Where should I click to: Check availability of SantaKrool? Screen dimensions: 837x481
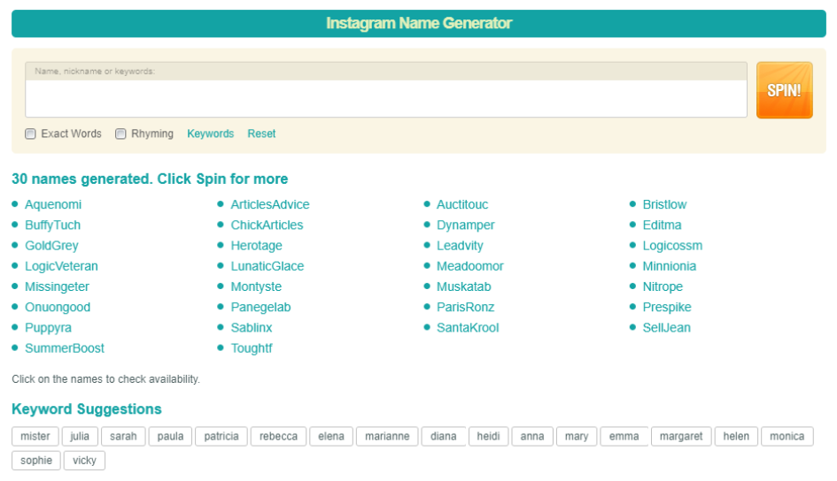(468, 327)
